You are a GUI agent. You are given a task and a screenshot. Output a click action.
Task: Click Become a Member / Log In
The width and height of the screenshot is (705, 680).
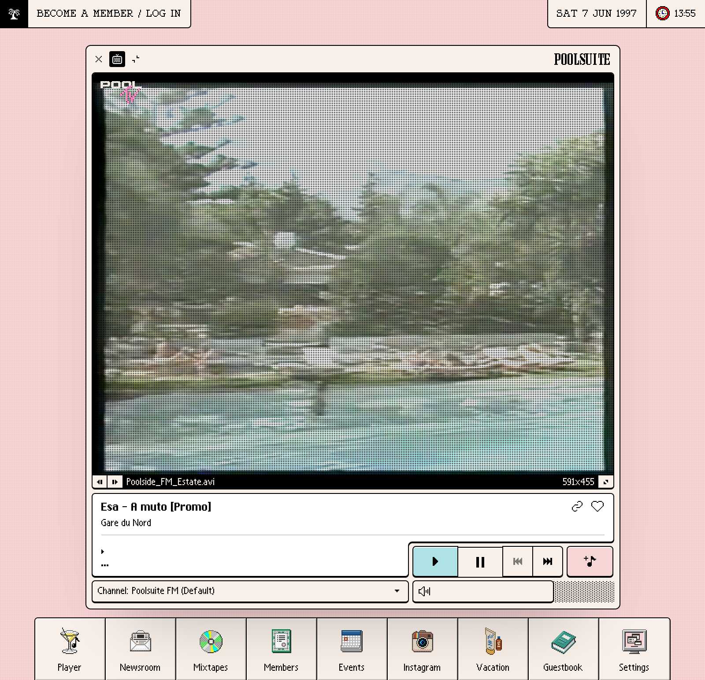pos(109,14)
